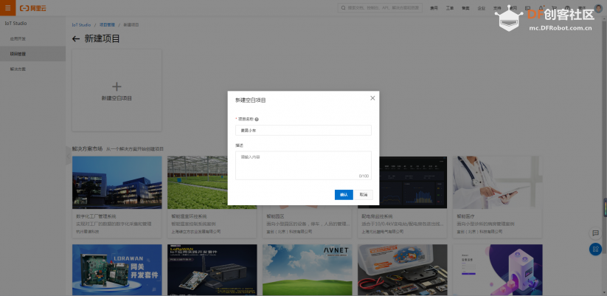Click the 项目管理 breadcrumb link
Image resolution: width=607 pixels, height=296 pixels.
pyautogui.click(x=107, y=25)
